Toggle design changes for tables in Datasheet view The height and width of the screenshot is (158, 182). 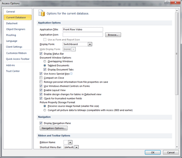(x=41, y=94)
